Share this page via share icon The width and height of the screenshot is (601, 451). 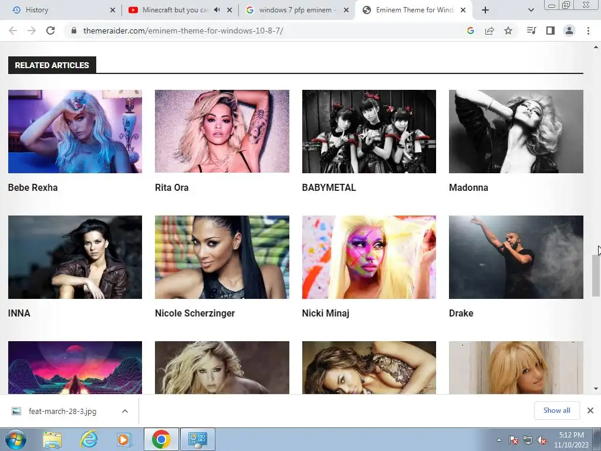(x=489, y=31)
